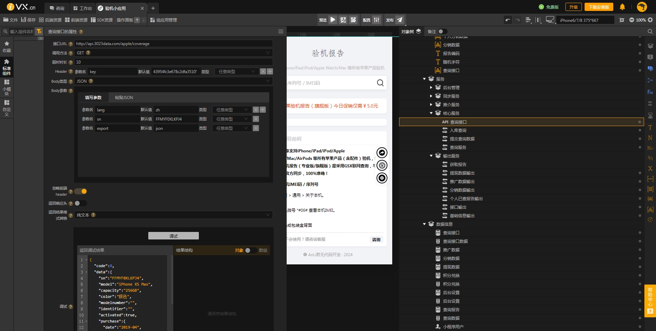The image size is (656, 331).
Task: Expand the 后台管理 tree node
Action: 431,87
